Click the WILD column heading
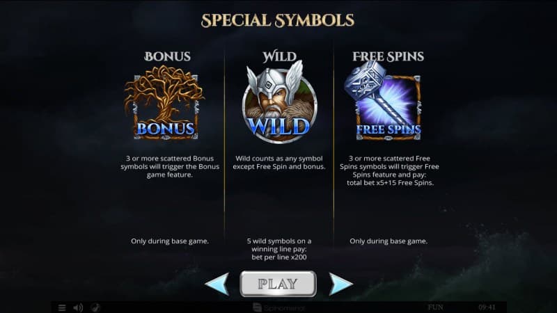This screenshot has width=557, height=313. pos(279,56)
